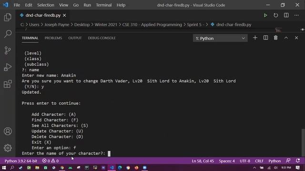Screen dimensions: 305x171
Task: Open the Run and Debug view
Action: 8,67
